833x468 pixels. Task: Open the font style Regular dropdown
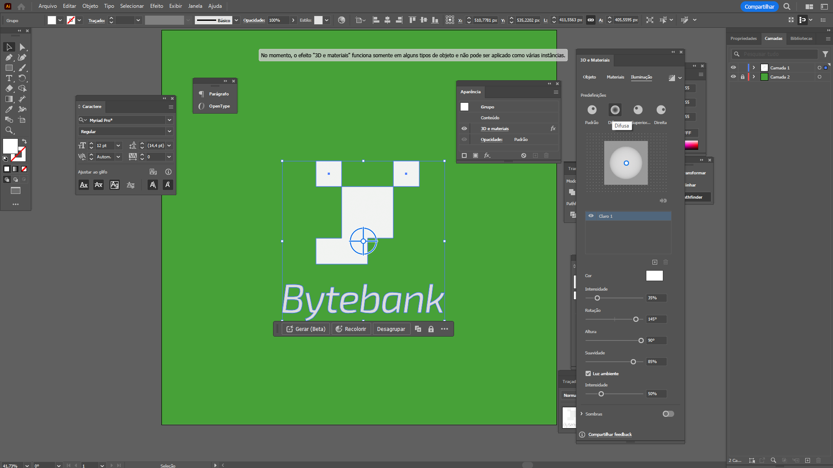click(169, 131)
